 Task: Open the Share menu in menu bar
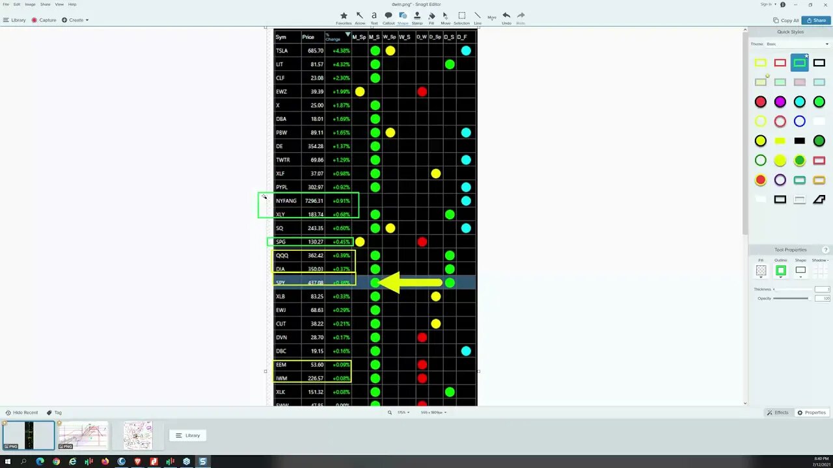(x=45, y=4)
